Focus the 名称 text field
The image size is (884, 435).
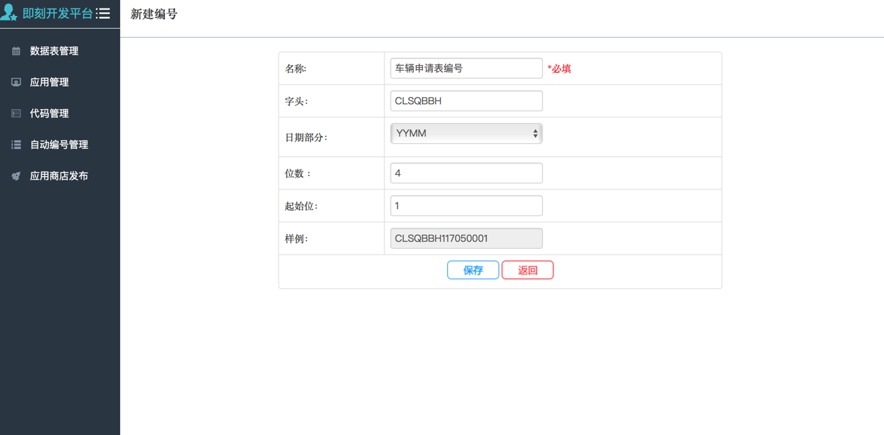point(466,69)
